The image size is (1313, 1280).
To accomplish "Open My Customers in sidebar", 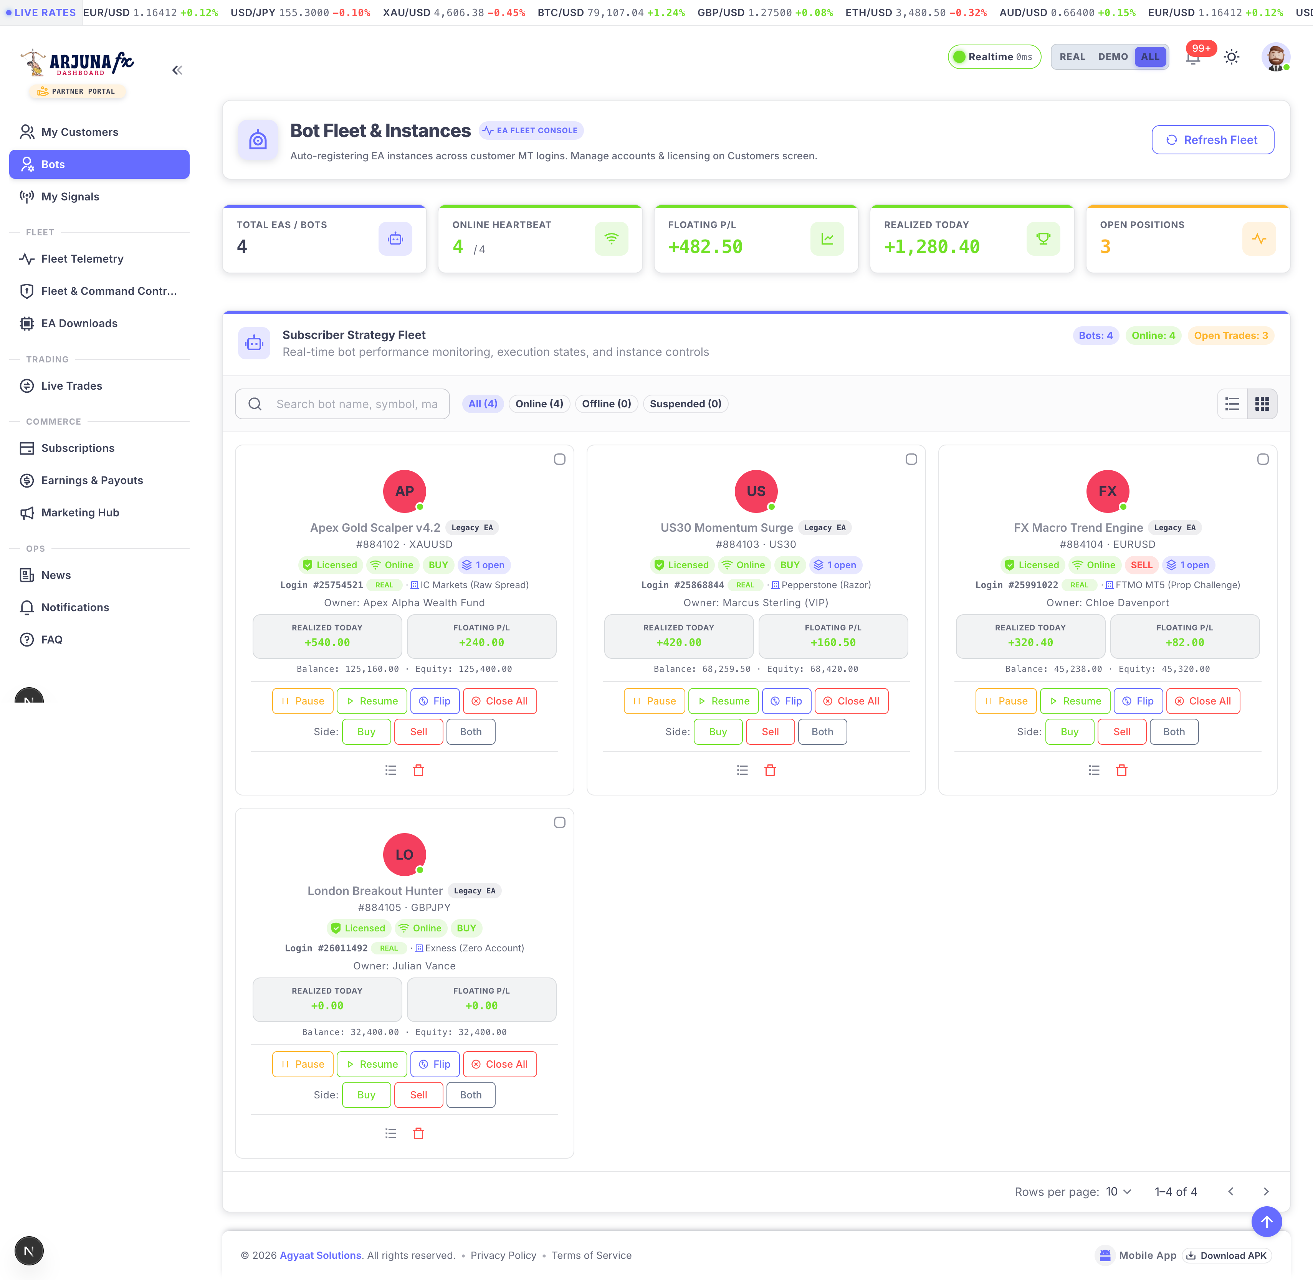I will 99,132.
